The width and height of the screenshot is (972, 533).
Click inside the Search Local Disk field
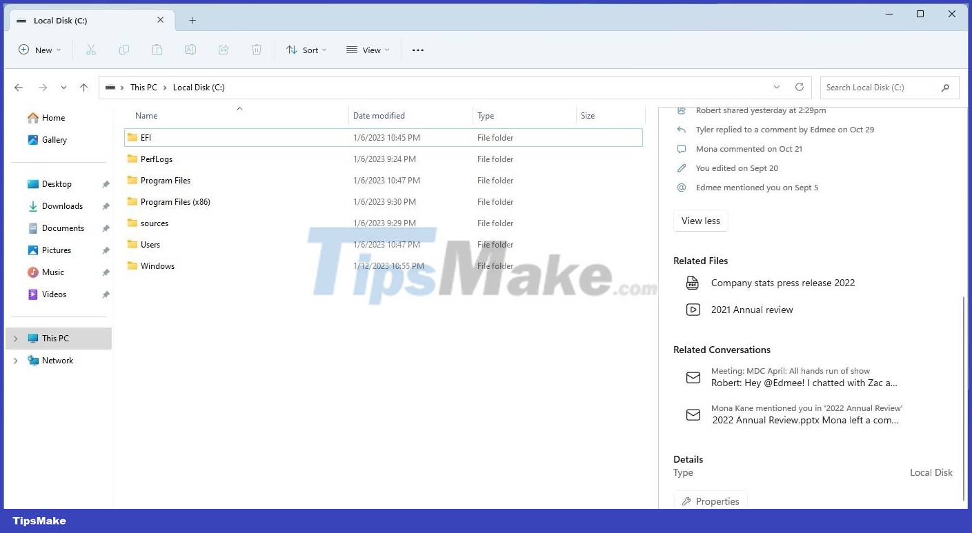pos(883,87)
